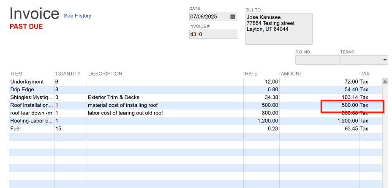Click into the P.O. No. field
The height and width of the screenshot is (188, 392).
point(317,60)
